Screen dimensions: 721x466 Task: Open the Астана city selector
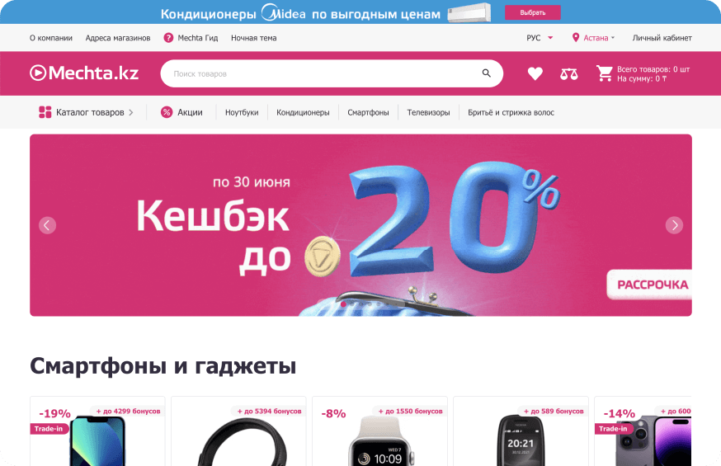click(x=593, y=38)
